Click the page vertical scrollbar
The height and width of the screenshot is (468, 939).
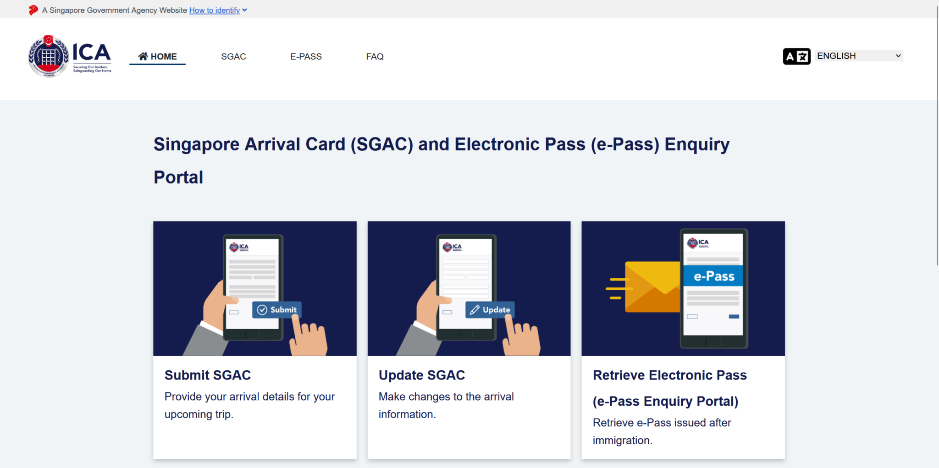tap(937, 138)
